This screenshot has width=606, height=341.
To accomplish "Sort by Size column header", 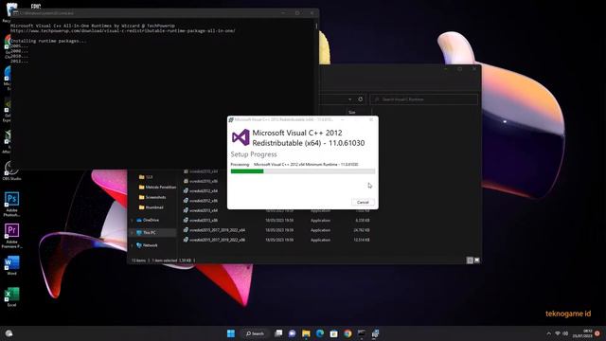I will click(351, 112).
